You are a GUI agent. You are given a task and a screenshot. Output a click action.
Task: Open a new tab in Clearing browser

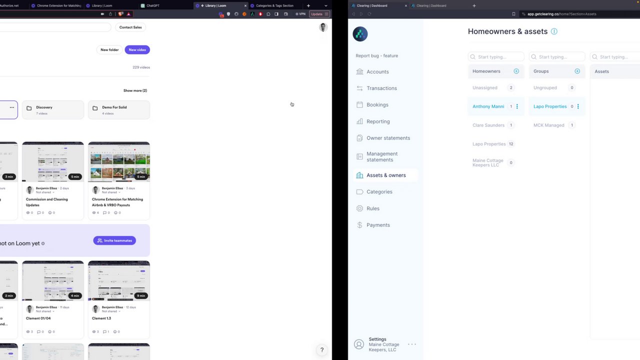[474, 5]
